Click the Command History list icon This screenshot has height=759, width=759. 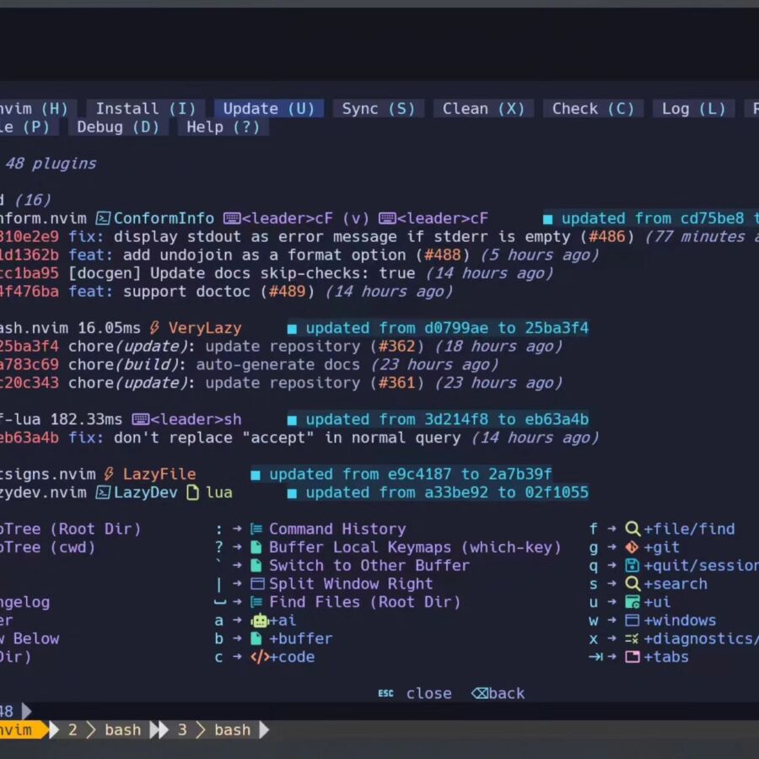pos(256,529)
